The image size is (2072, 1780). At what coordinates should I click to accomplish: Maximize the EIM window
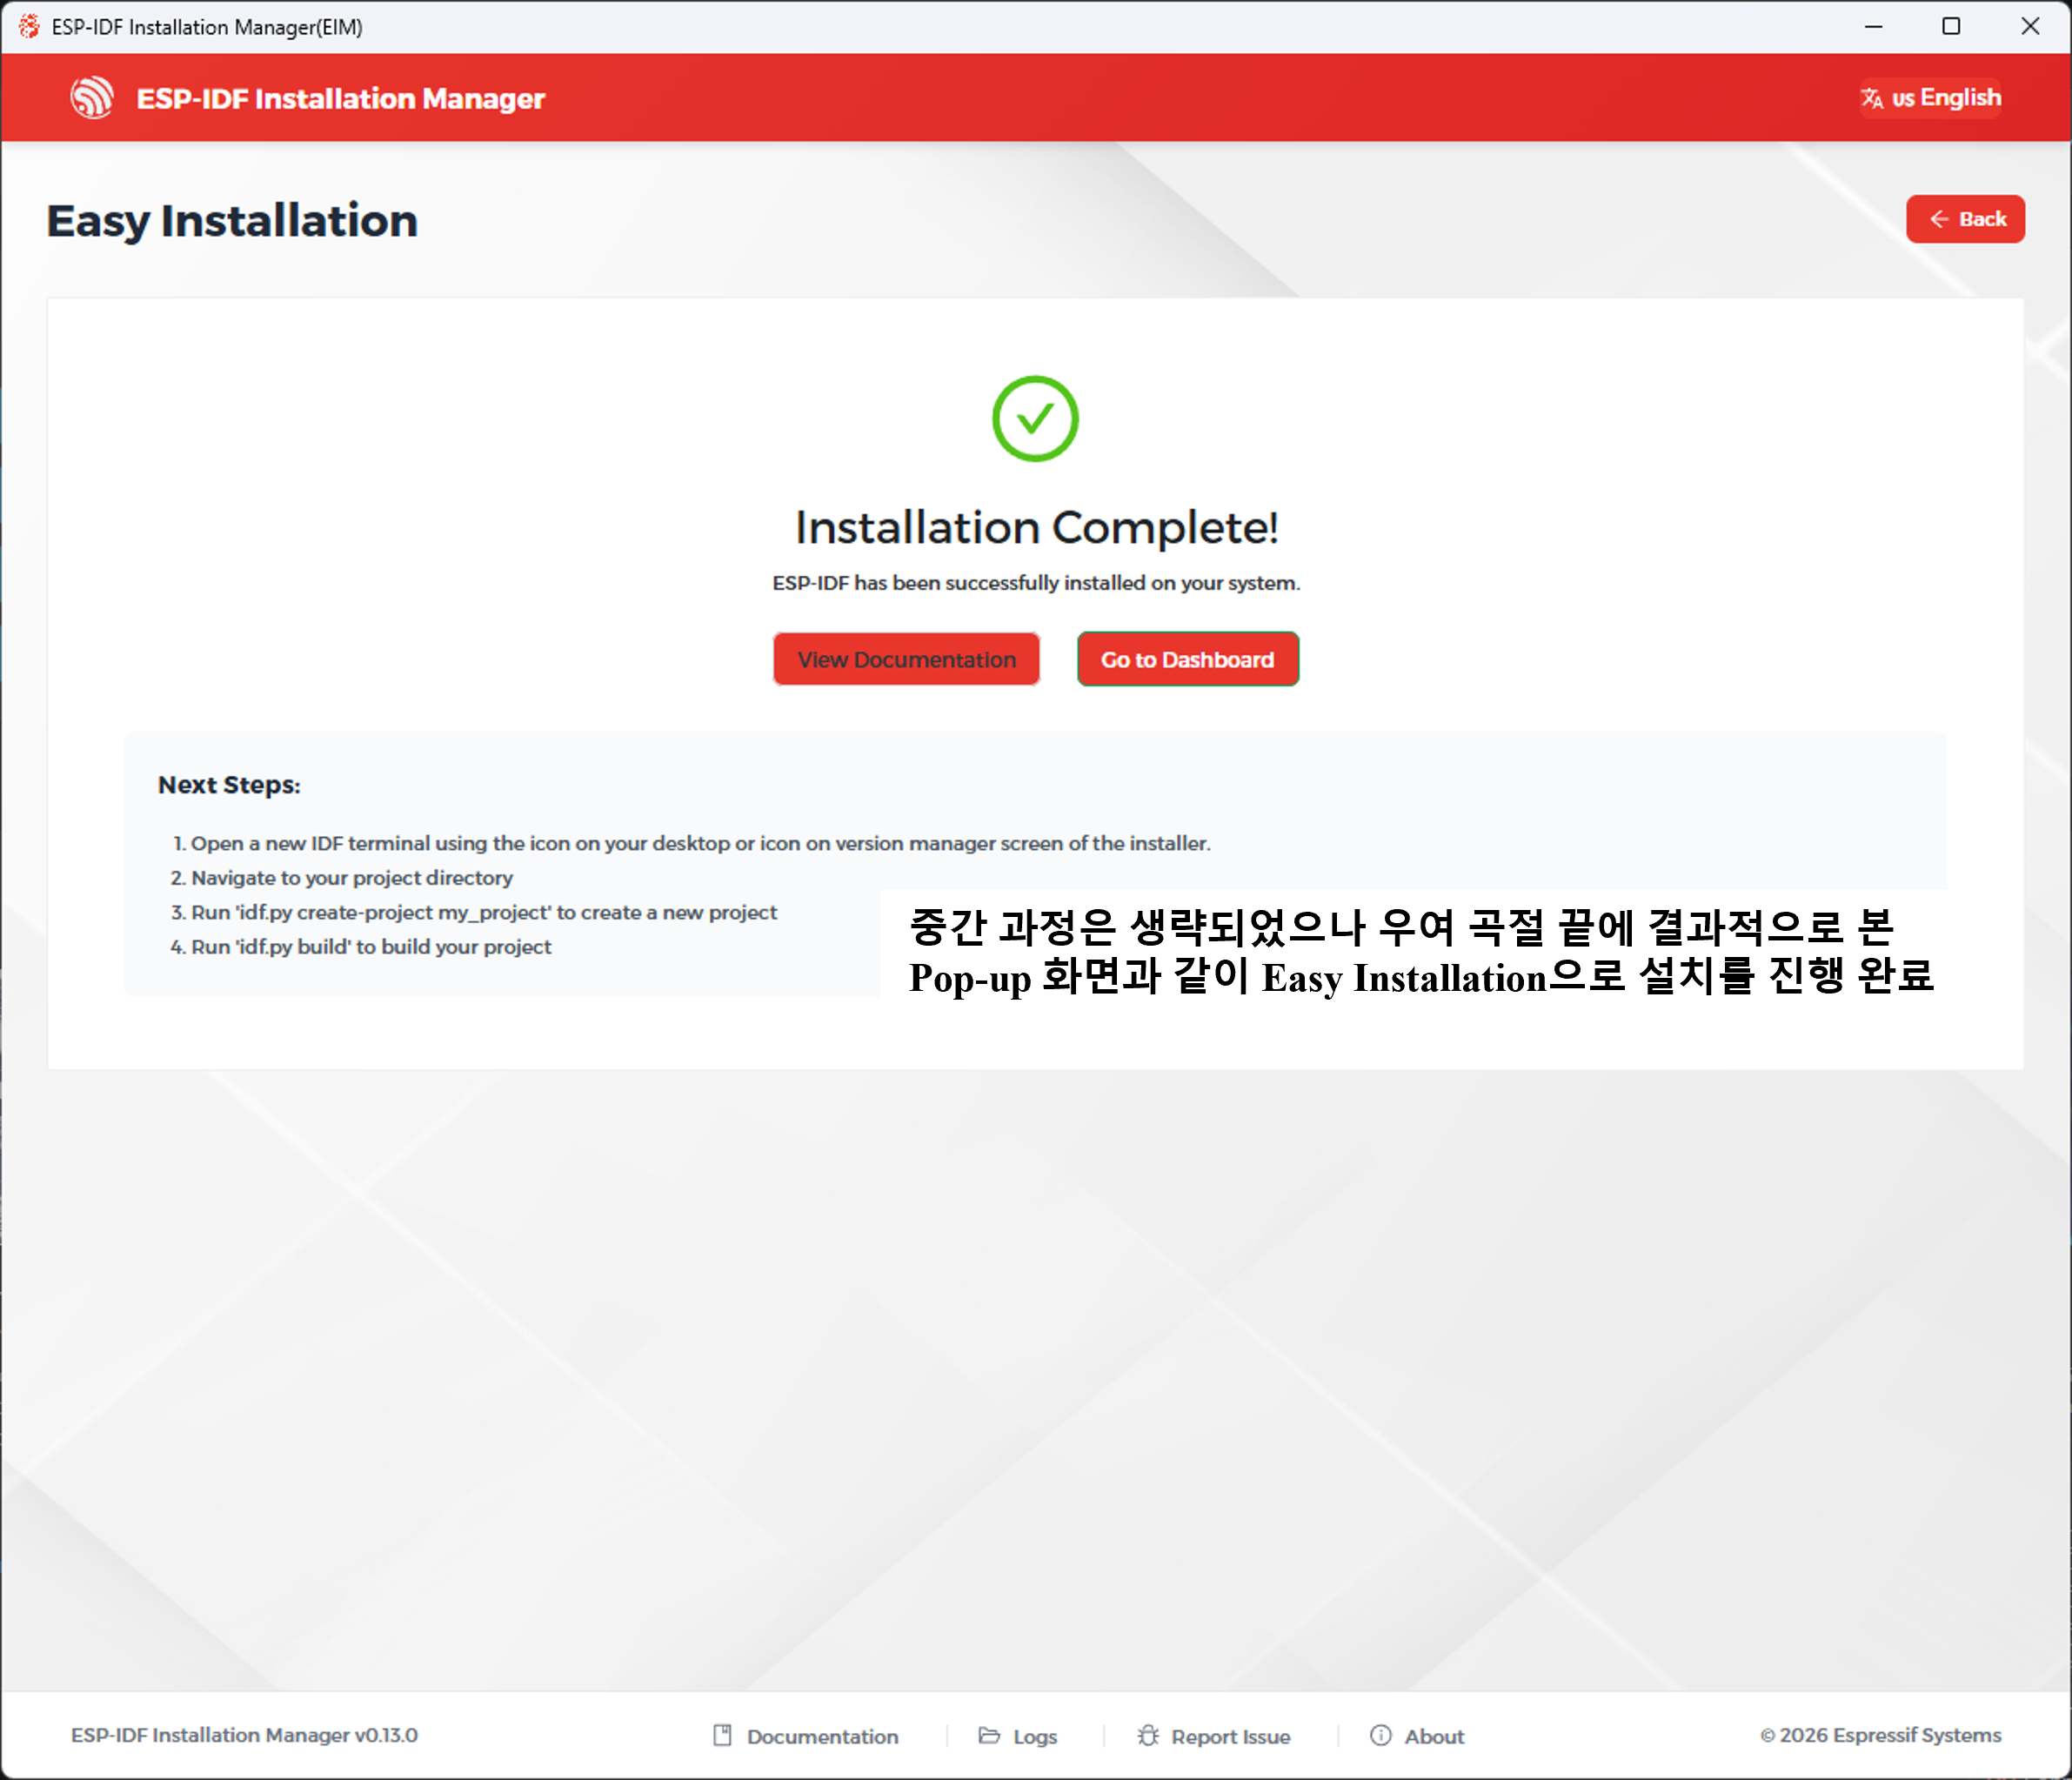click(x=1950, y=27)
